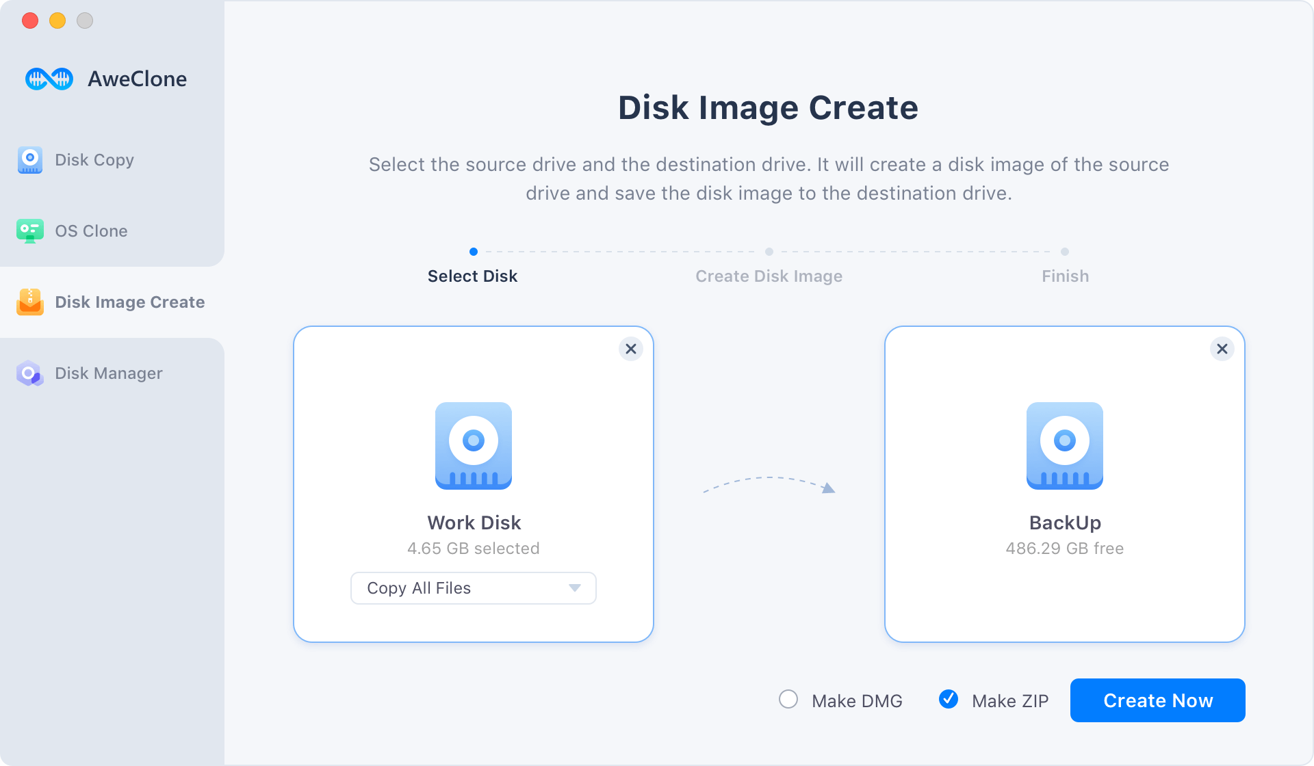
Task: Click the OS Clone sidebar icon
Action: pyautogui.click(x=30, y=231)
